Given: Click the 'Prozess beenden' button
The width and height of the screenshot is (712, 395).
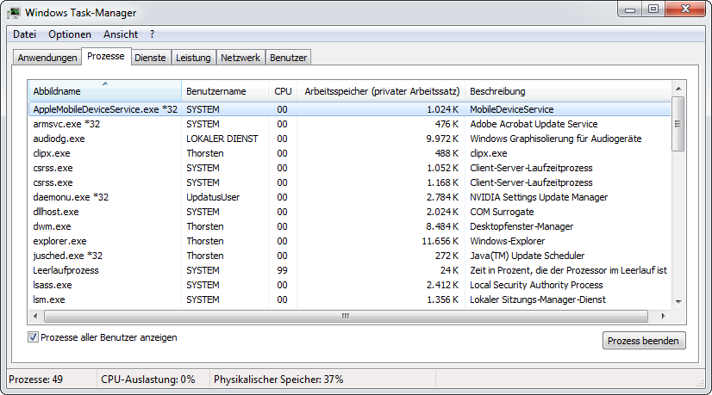Looking at the screenshot, I should 644,341.
